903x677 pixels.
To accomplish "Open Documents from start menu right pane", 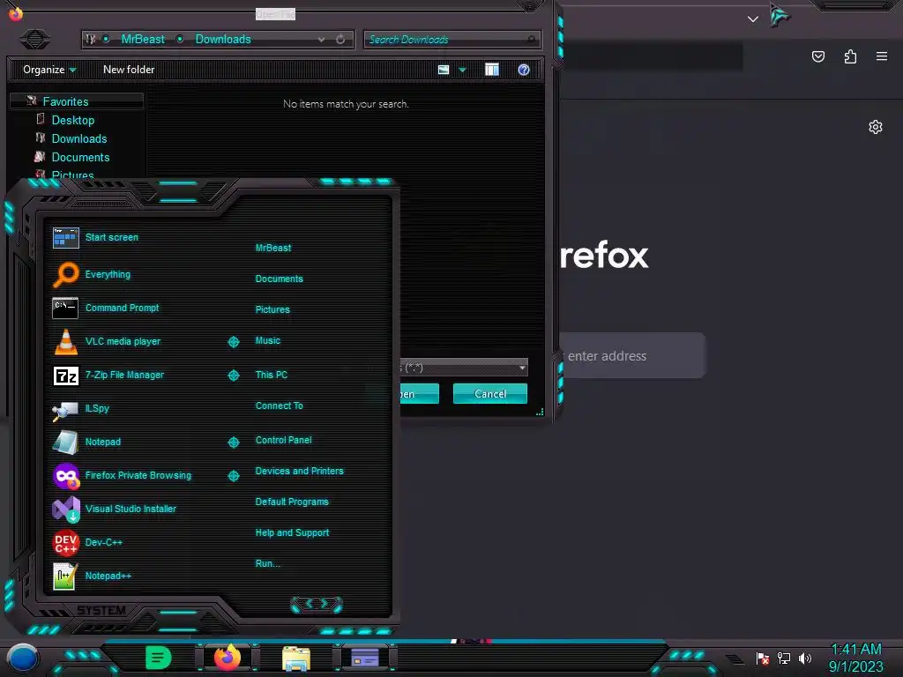I will click(x=279, y=279).
